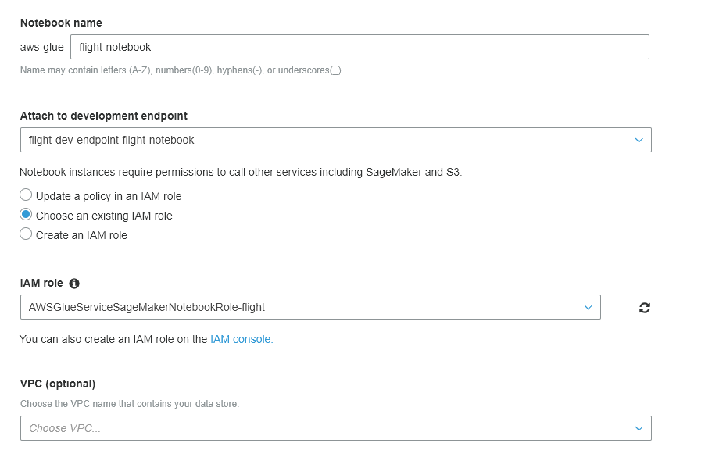This screenshot has height=457, width=712.
Task: Open the IAM console link
Action: [242, 339]
